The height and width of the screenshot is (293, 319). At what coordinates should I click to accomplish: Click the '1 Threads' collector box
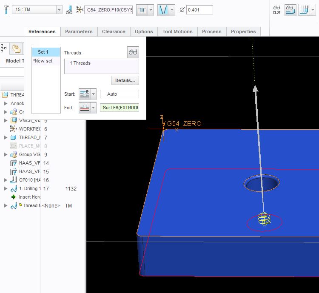point(102,66)
